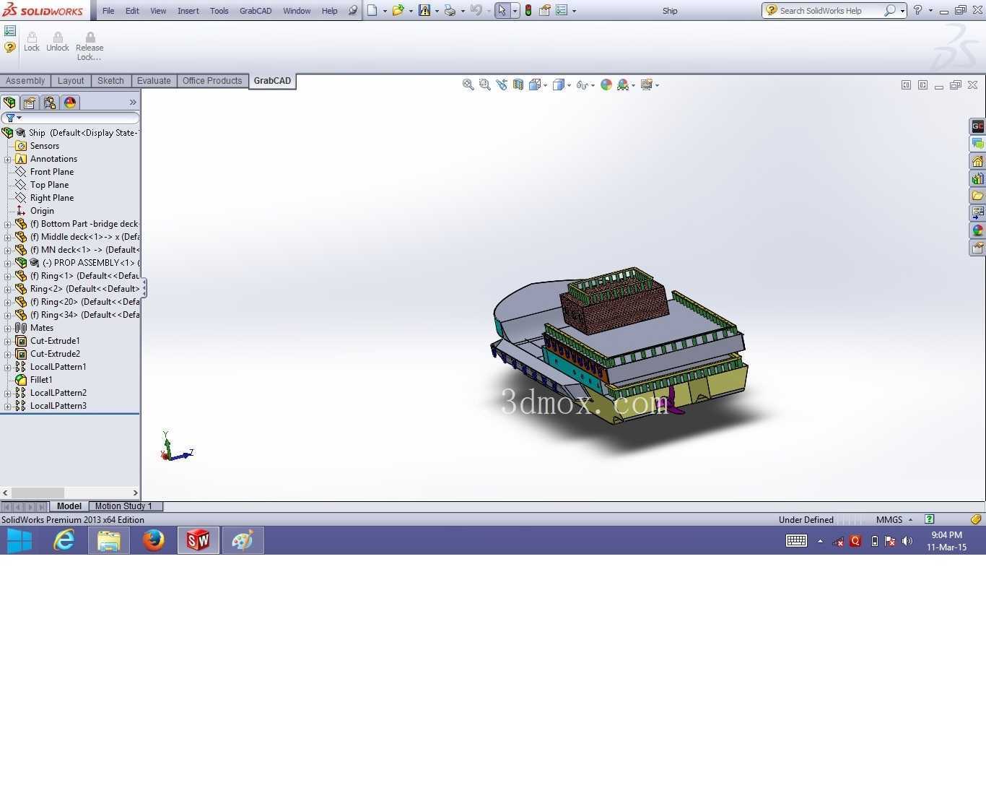Screen dimensions: 986x806
Task: Open the Tools menu
Action: 219,11
